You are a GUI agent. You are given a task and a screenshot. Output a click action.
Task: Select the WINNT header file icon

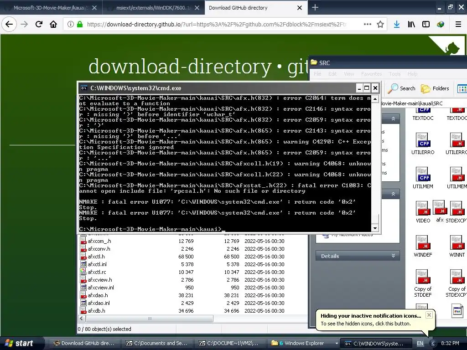coord(457,246)
